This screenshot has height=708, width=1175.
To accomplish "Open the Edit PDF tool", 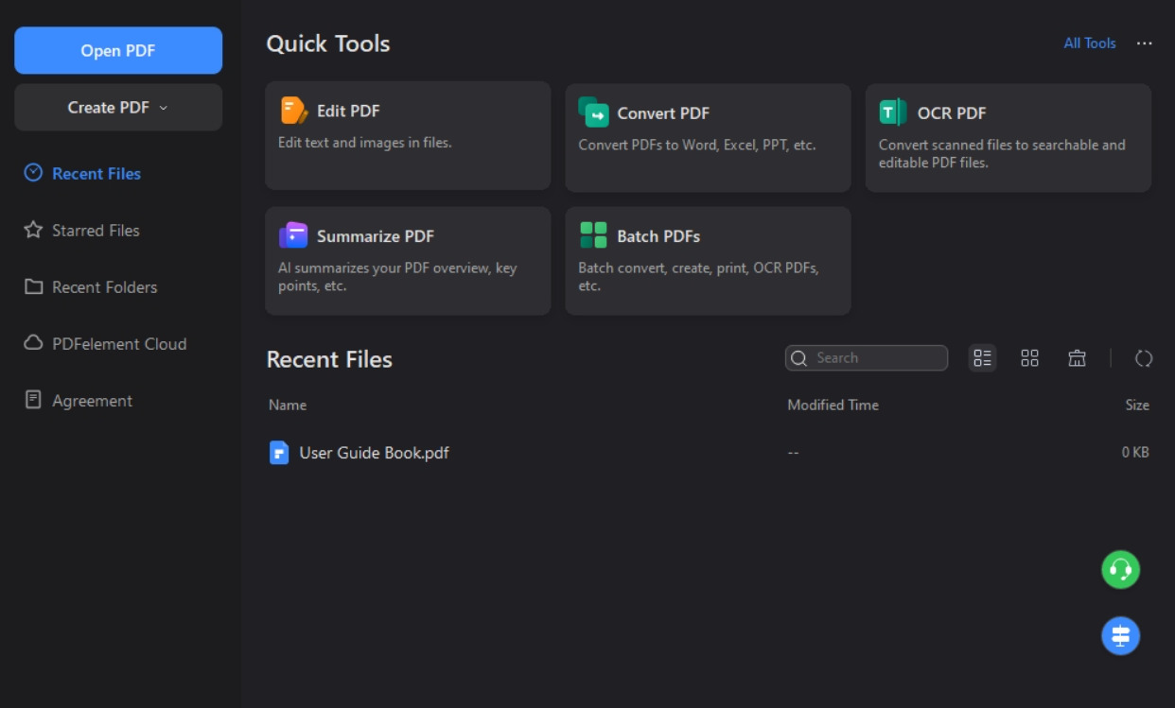I will tap(408, 135).
